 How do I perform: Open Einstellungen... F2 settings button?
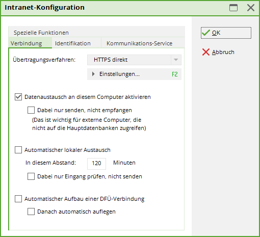[134, 74]
